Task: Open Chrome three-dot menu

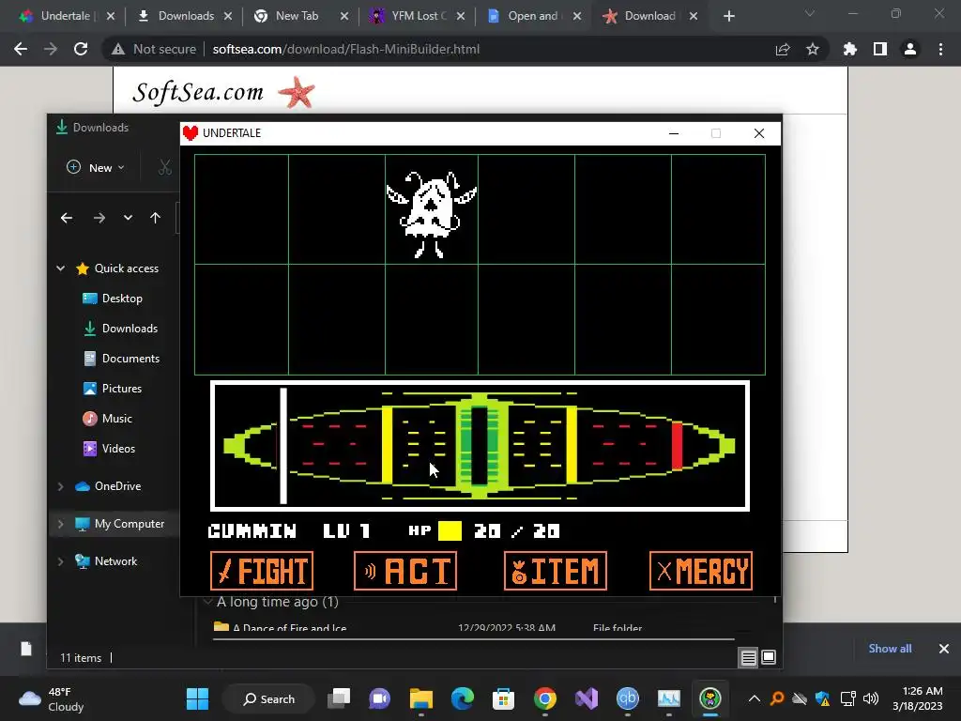Action: (x=940, y=49)
